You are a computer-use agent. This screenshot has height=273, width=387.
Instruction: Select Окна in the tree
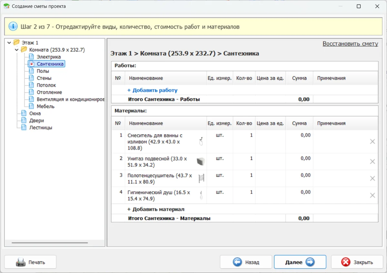click(35, 114)
